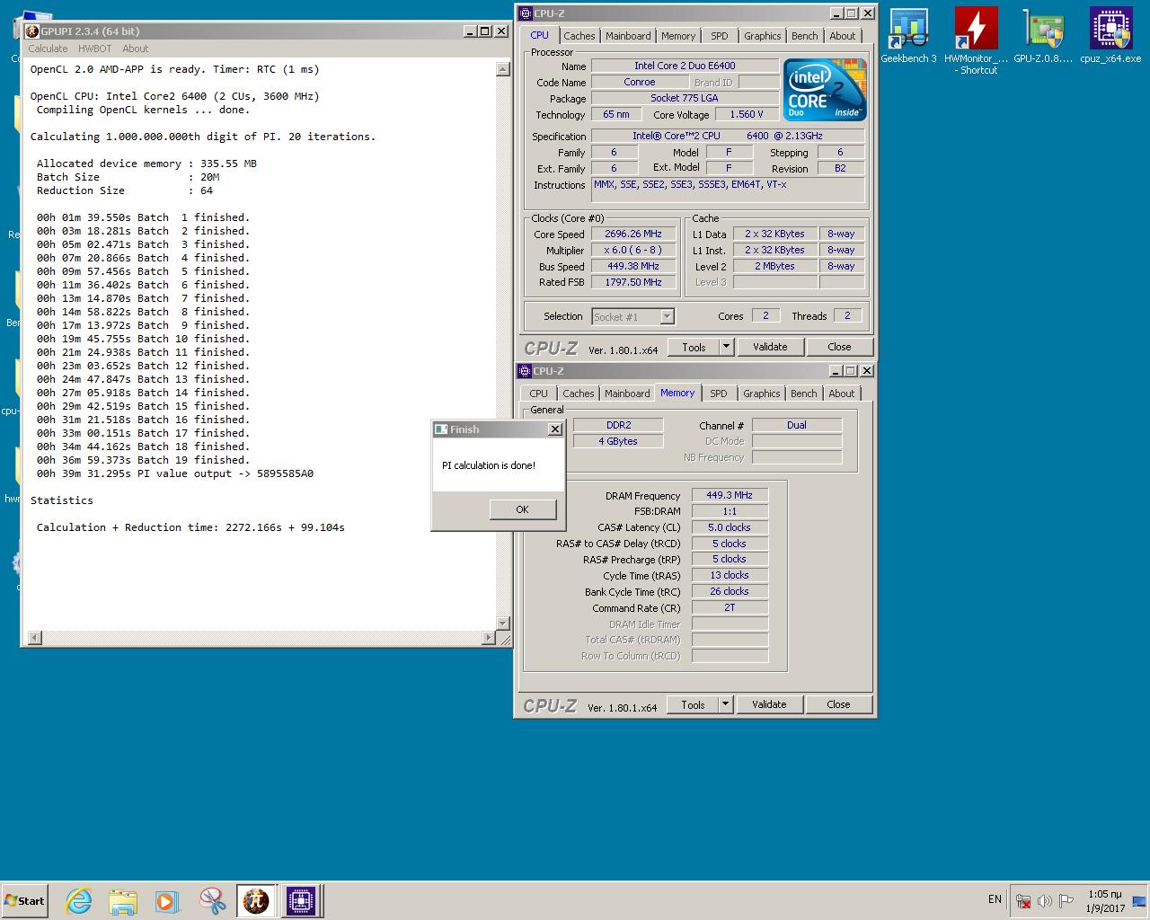This screenshot has height=920, width=1150.
Task: Click Close button in top CPU-Z
Action: (839, 347)
